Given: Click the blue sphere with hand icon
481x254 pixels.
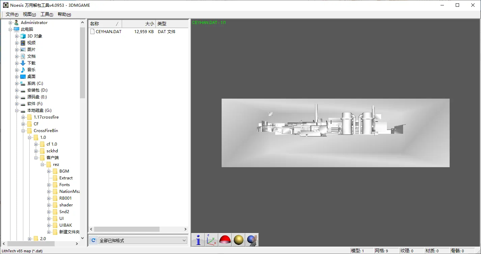Looking at the screenshot, I should [x=252, y=240].
